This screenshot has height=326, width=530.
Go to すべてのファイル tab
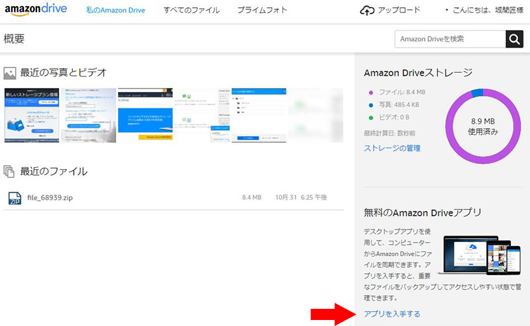[x=191, y=10]
